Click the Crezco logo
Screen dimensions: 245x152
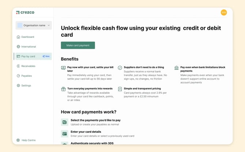click(x=24, y=12)
